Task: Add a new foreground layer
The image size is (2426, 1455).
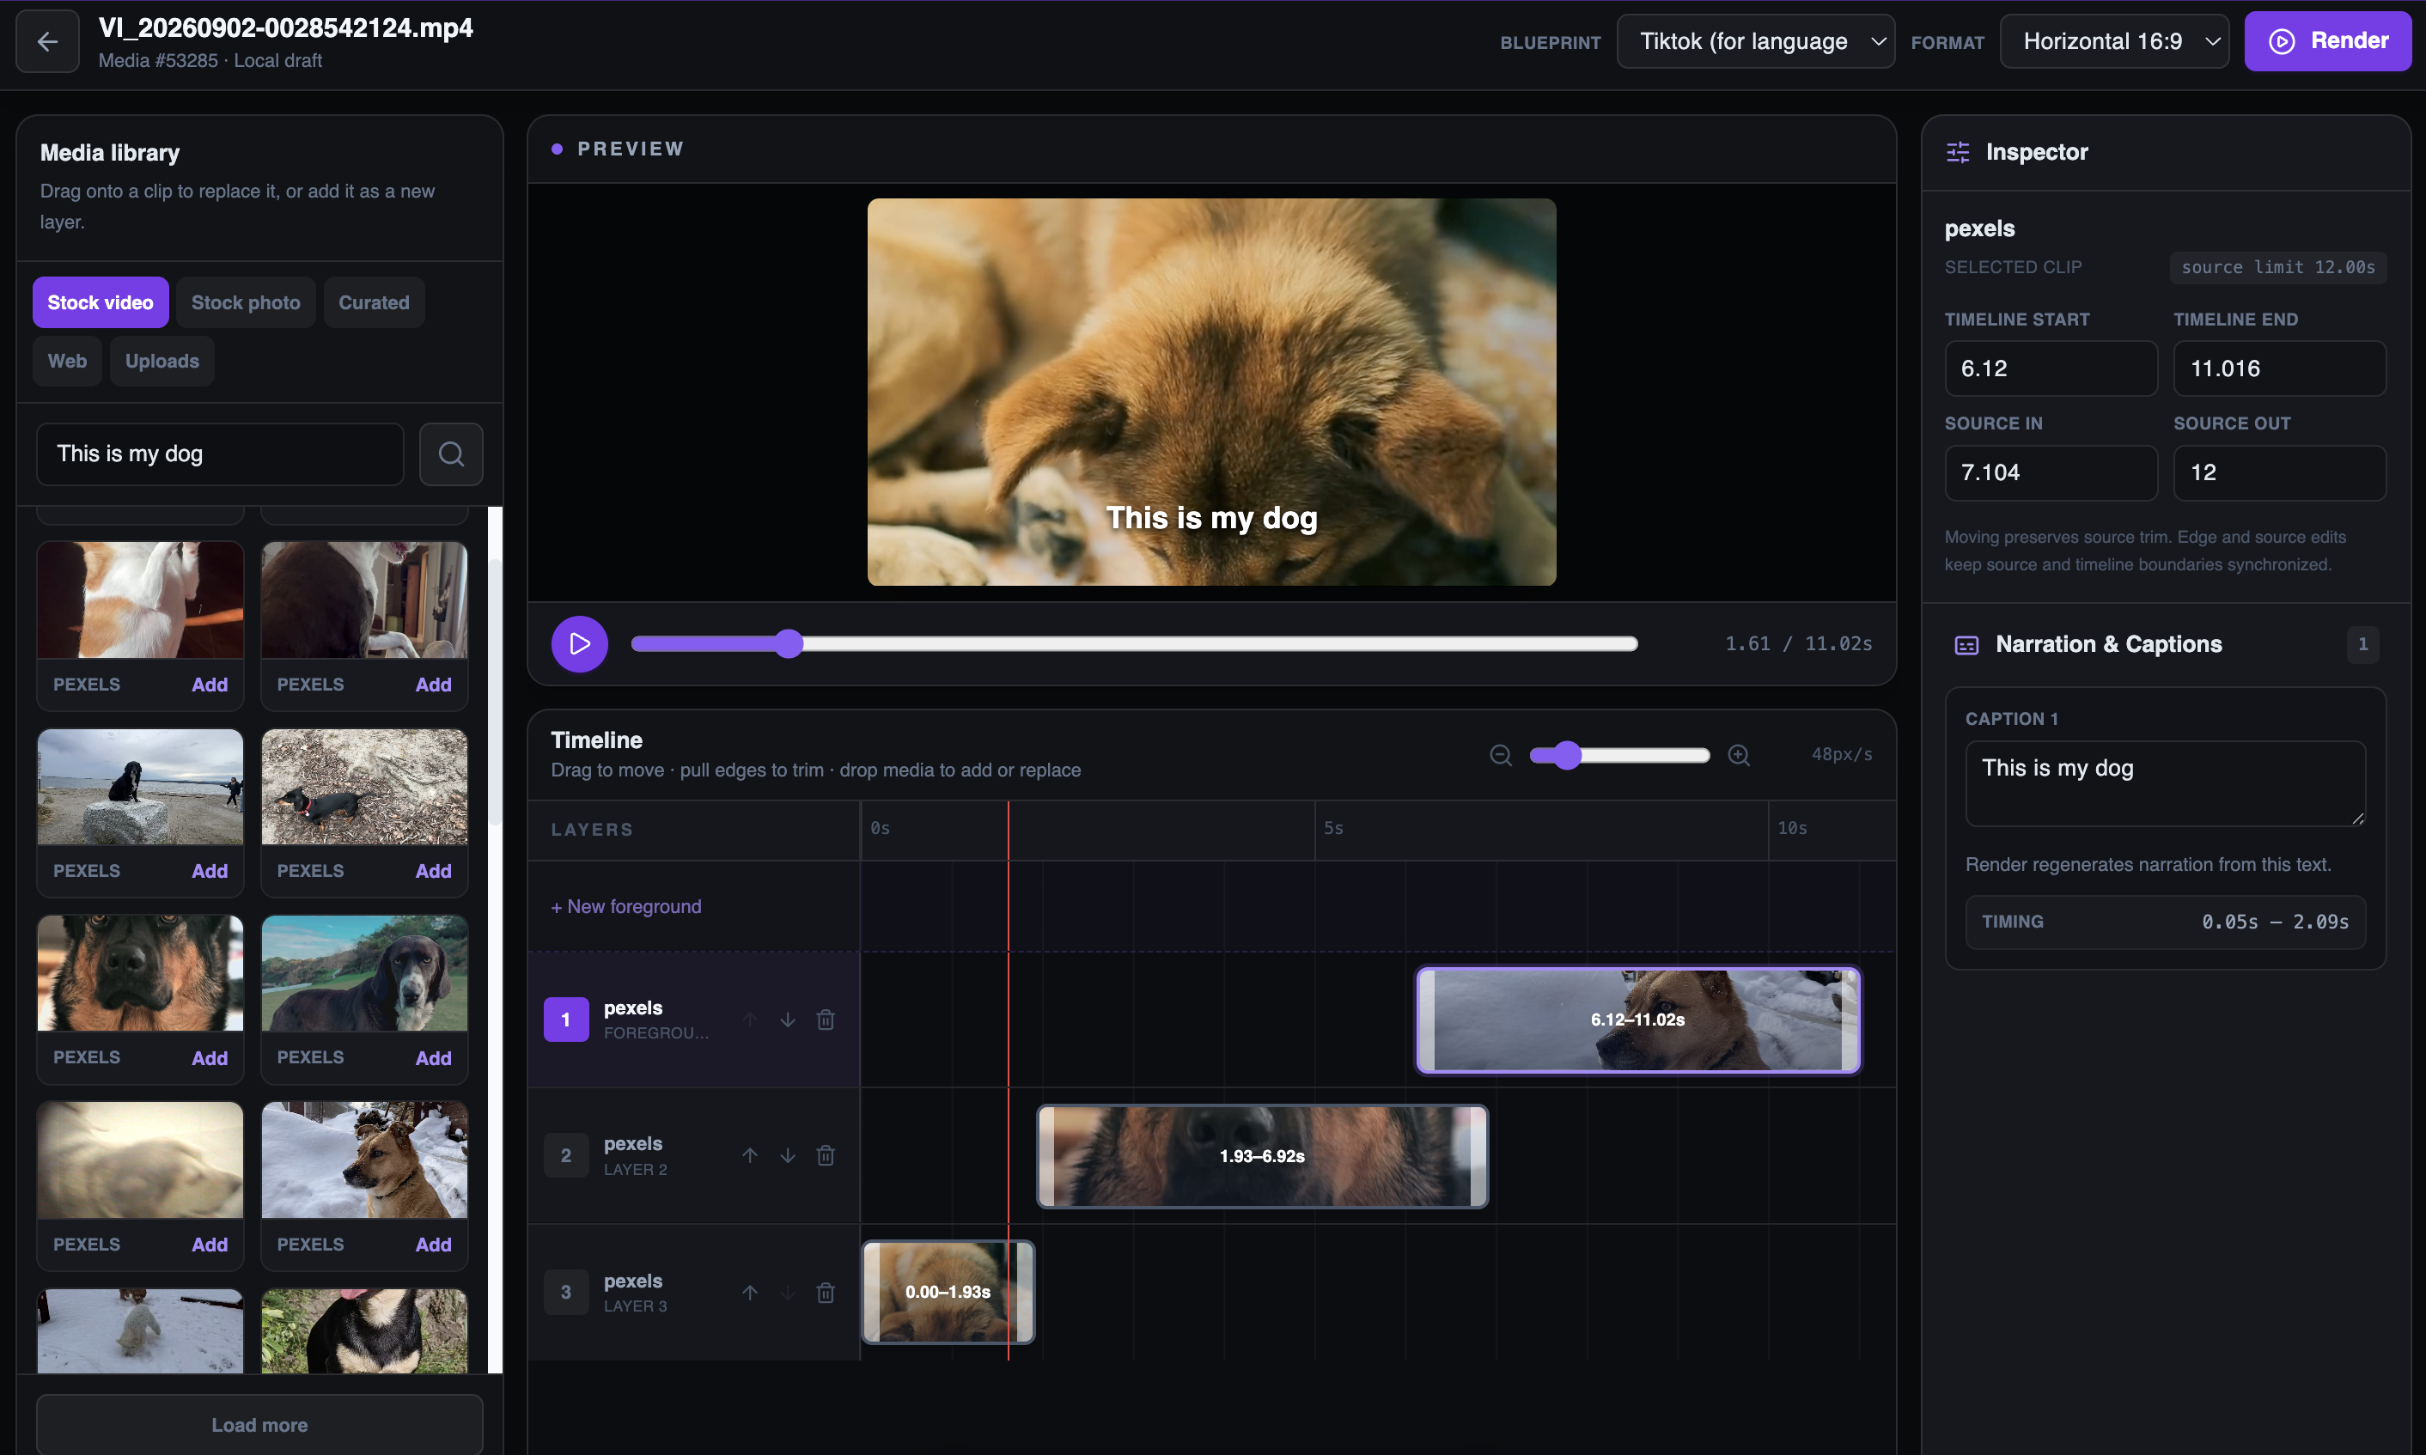Action: pyautogui.click(x=626, y=907)
